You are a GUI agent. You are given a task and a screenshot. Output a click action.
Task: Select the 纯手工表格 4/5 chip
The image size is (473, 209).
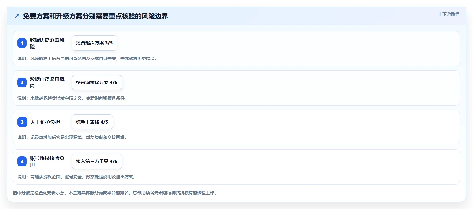[x=92, y=122]
